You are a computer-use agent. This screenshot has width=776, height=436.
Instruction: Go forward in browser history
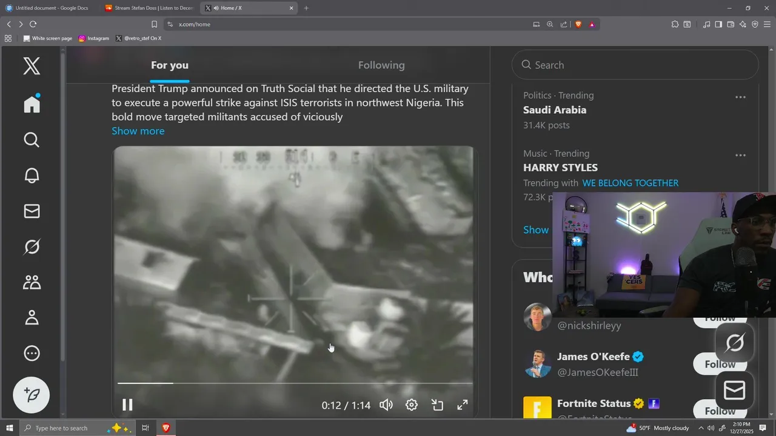pos(21,24)
